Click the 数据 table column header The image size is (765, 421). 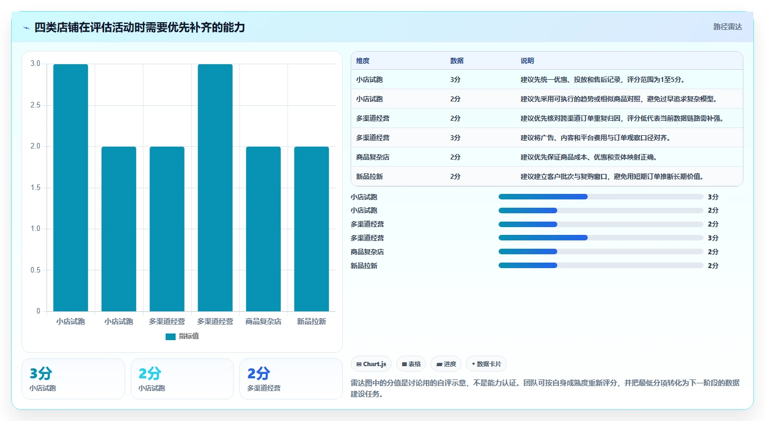457,61
